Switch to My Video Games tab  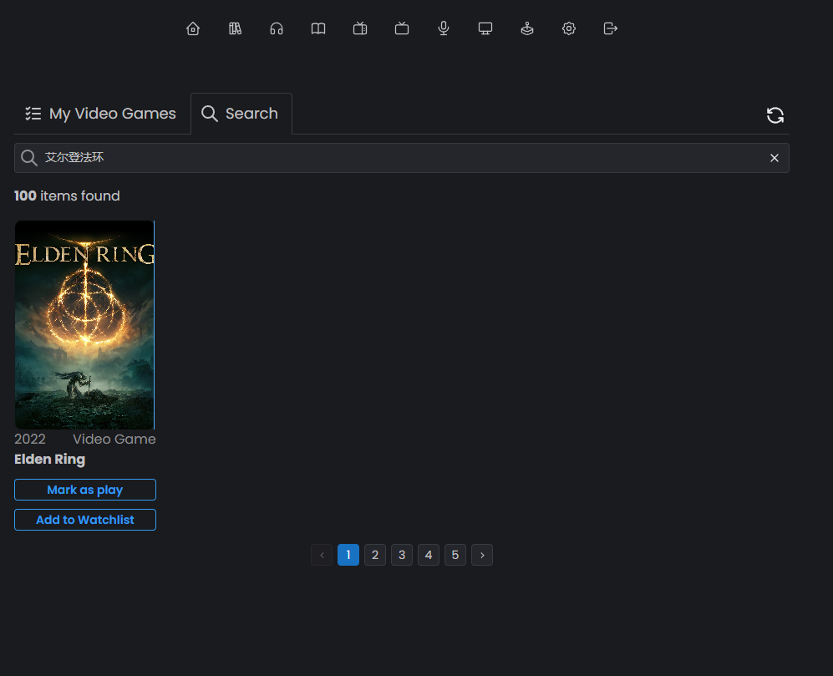pos(100,114)
